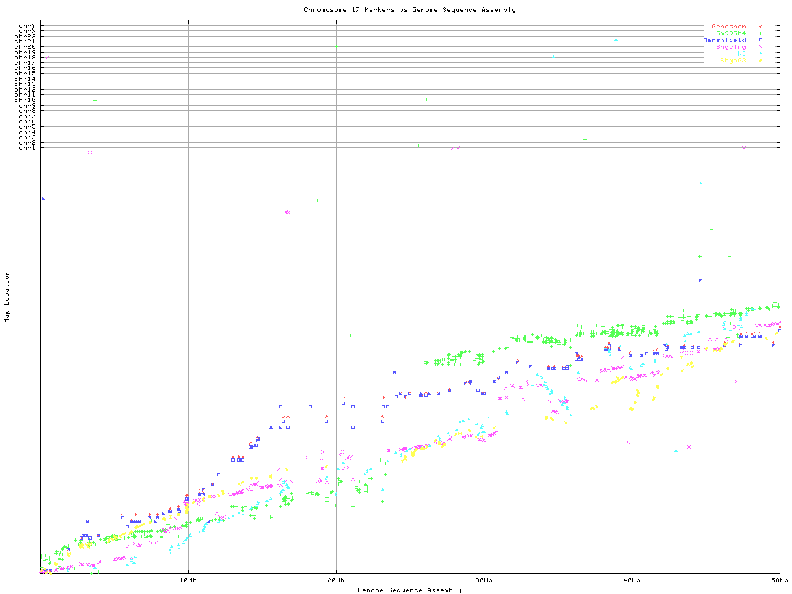The height and width of the screenshot is (594, 792).
Task: Click the chart title Chromosome 17 Markers
Action: pyautogui.click(x=410, y=10)
